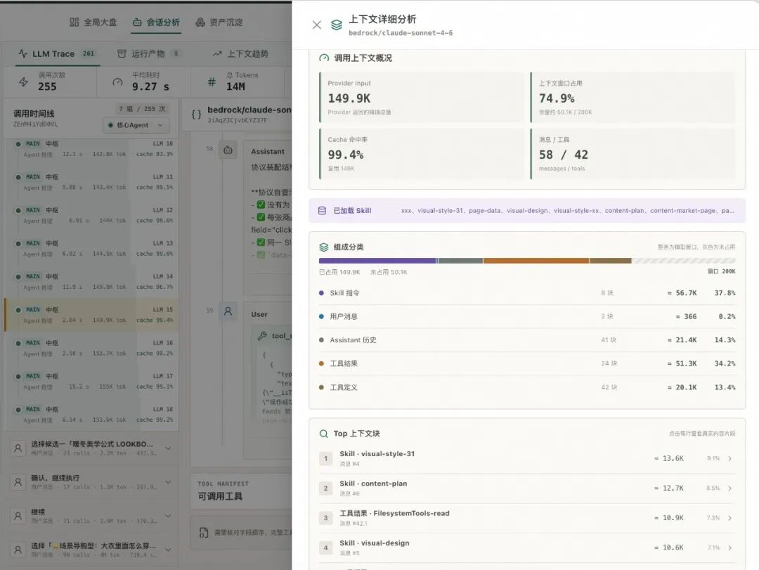Click the orange 工具结果 bar segment
Image resolution: width=759 pixels, height=570 pixels.
coord(536,261)
